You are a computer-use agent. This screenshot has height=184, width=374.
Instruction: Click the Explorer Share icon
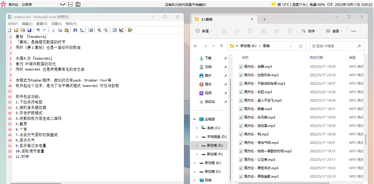(x=277, y=31)
